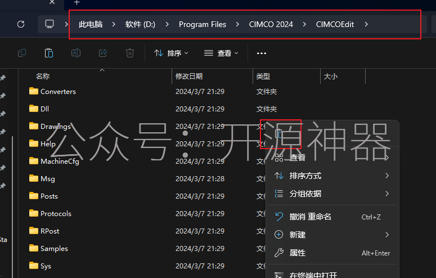
Task: Select the Samples folder
Action: point(54,249)
